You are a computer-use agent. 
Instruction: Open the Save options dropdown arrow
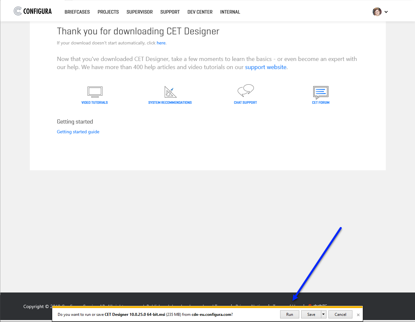(323, 314)
